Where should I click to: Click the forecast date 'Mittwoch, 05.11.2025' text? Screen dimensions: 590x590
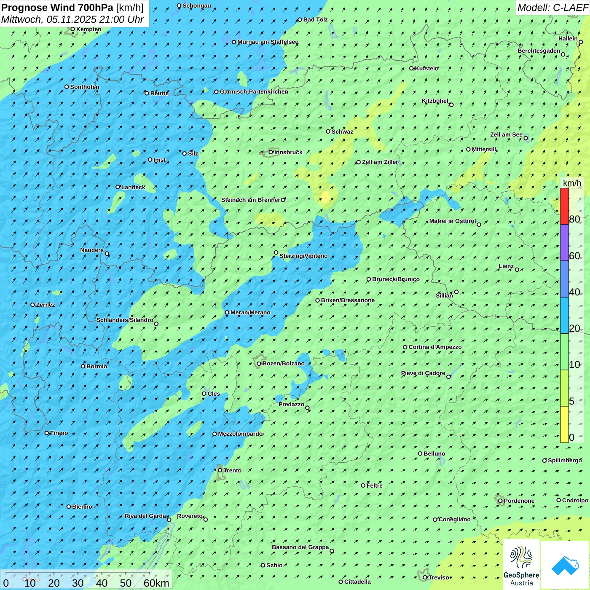(x=49, y=19)
